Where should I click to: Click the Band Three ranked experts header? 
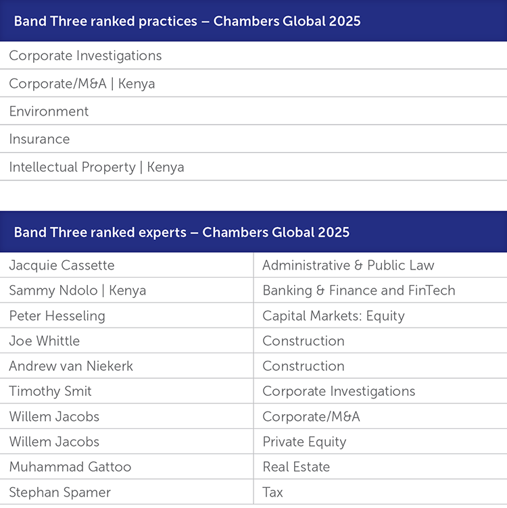[x=254, y=232]
